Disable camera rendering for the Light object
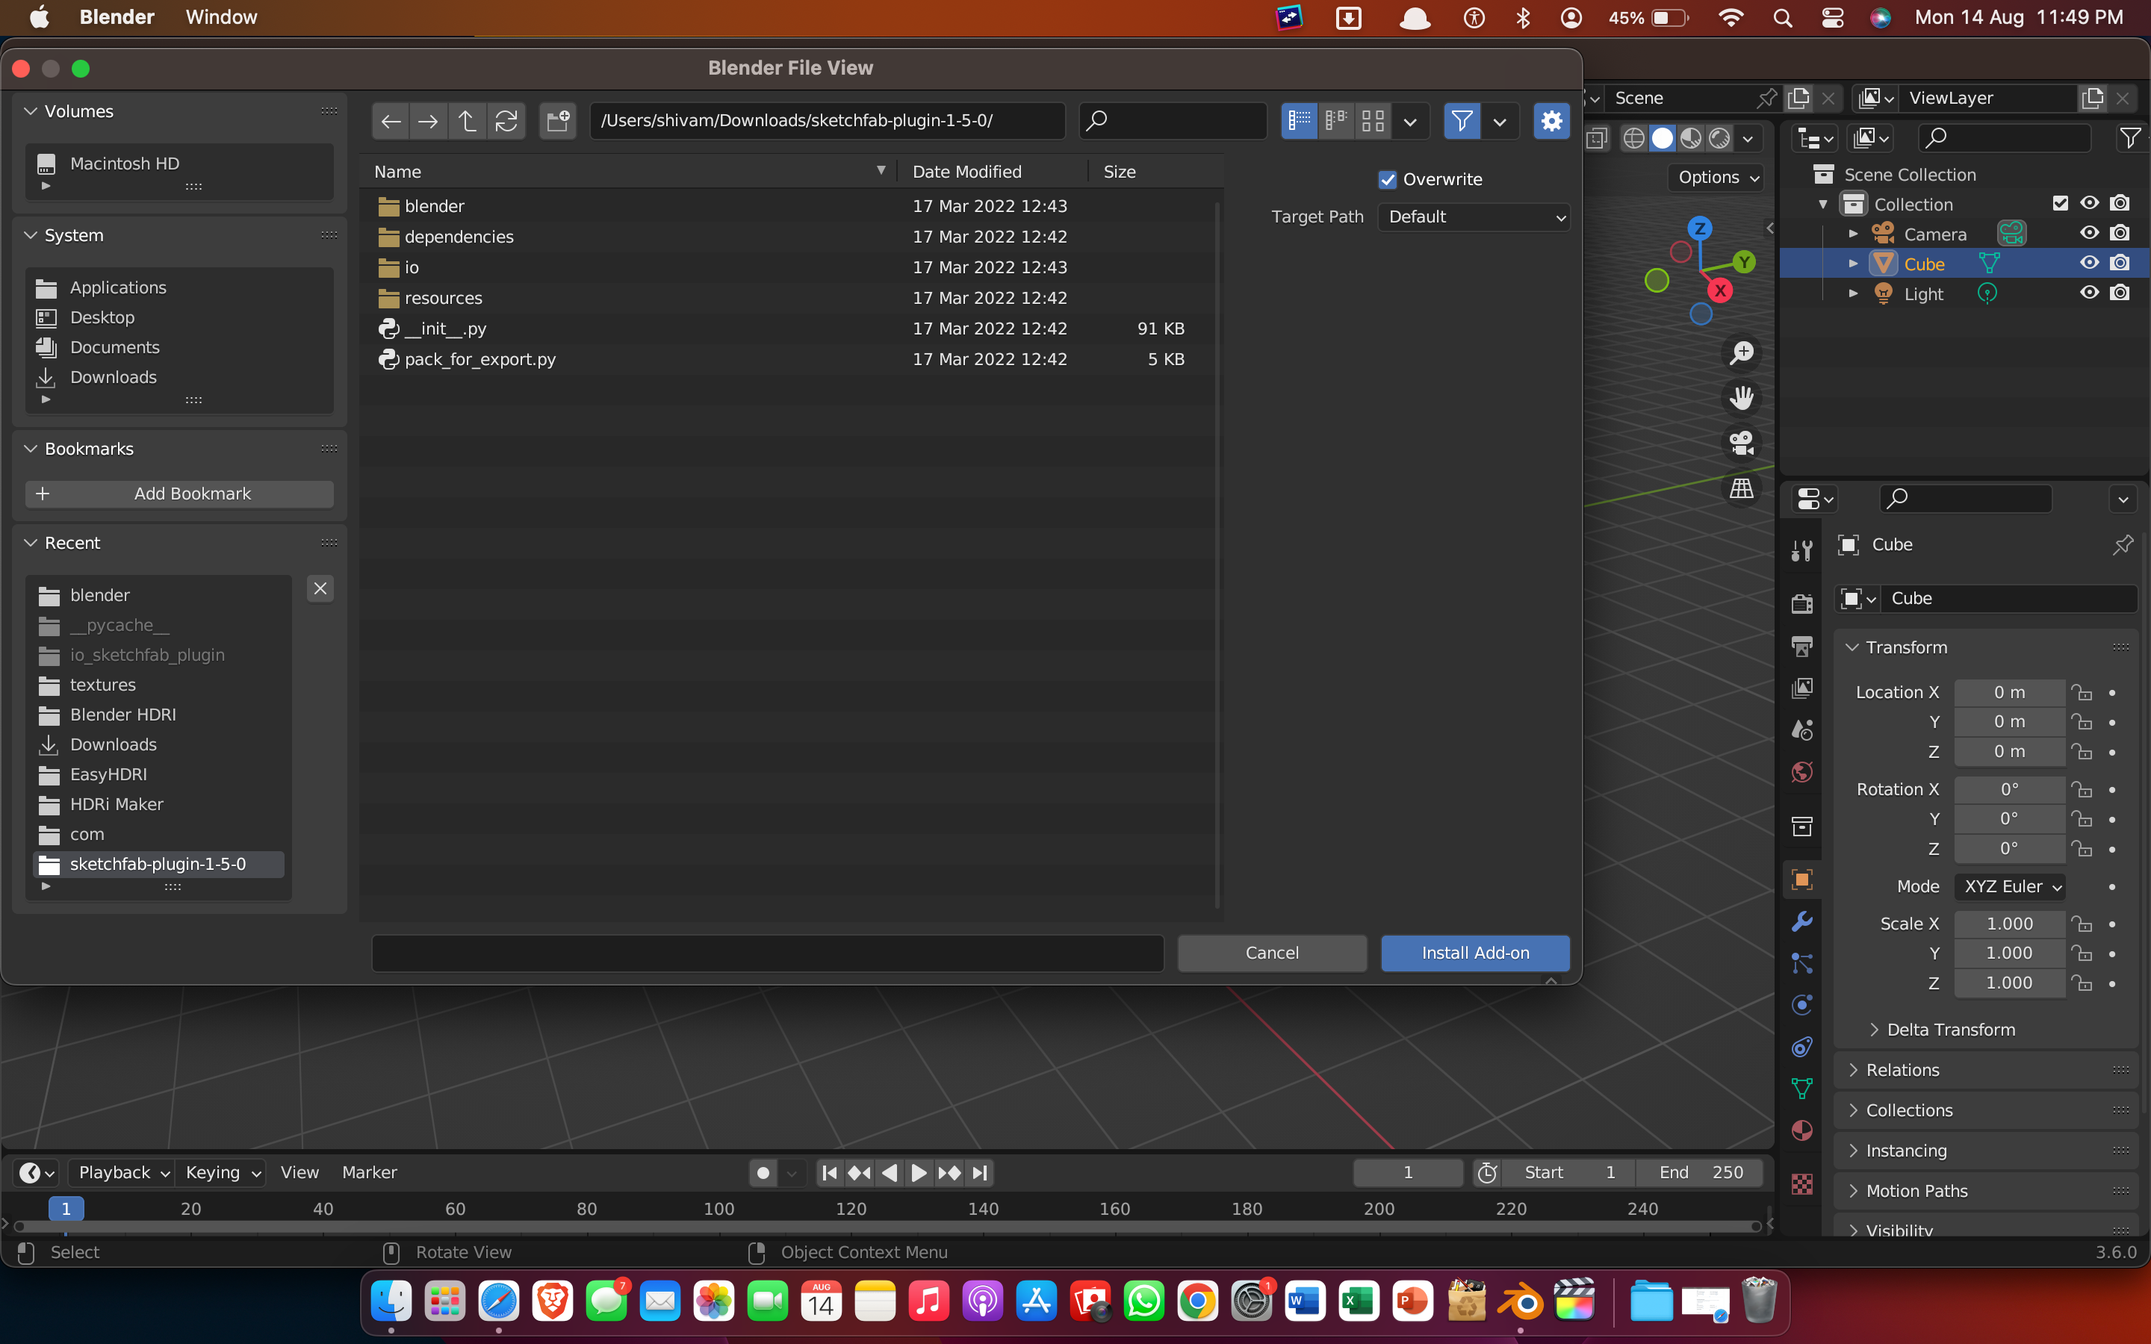The image size is (2151, 1344). [x=2121, y=293]
